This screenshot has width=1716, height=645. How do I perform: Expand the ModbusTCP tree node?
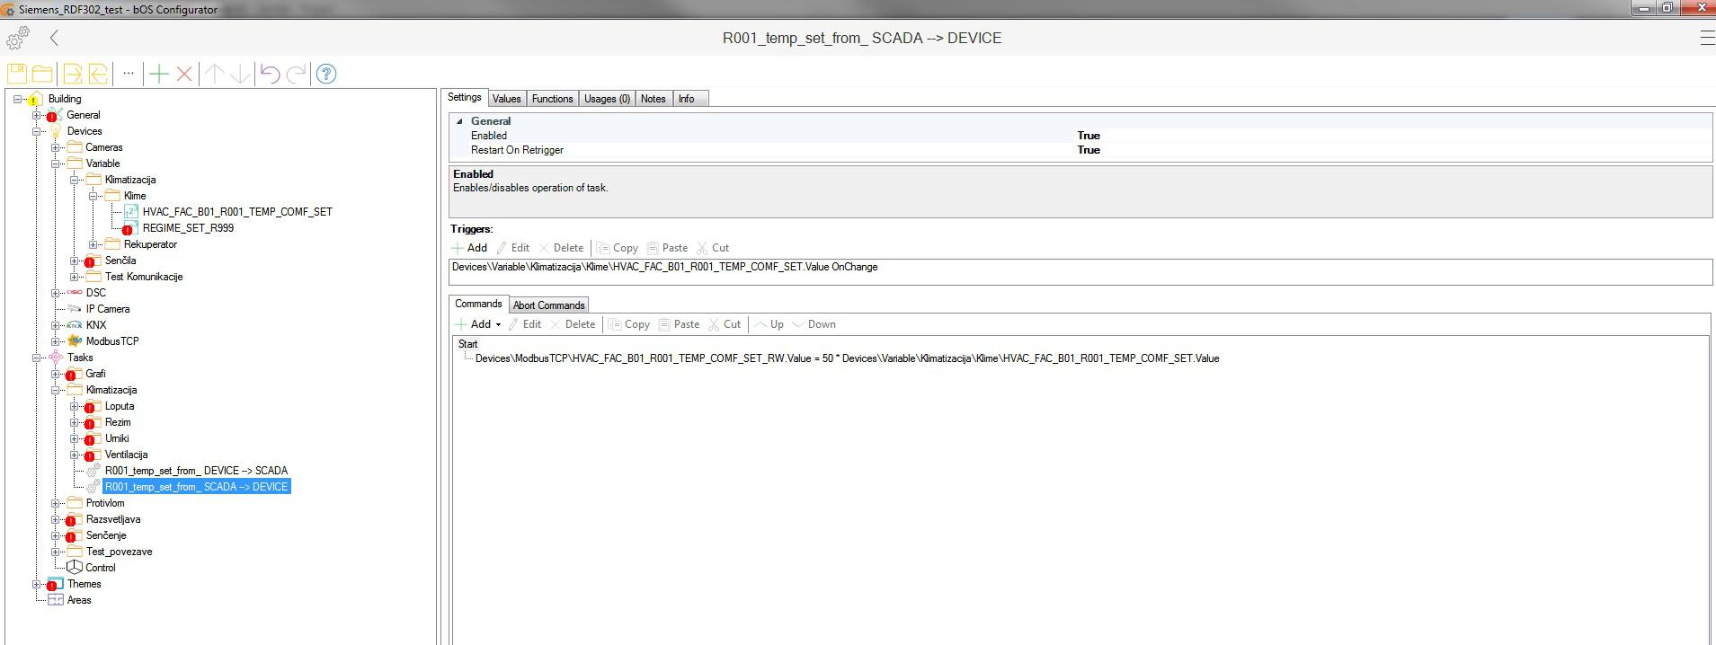(56, 341)
